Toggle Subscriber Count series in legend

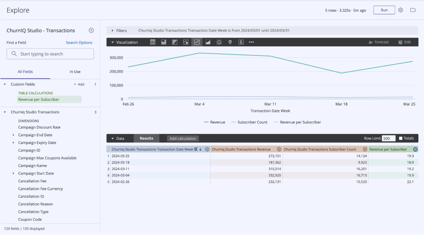point(249,122)
